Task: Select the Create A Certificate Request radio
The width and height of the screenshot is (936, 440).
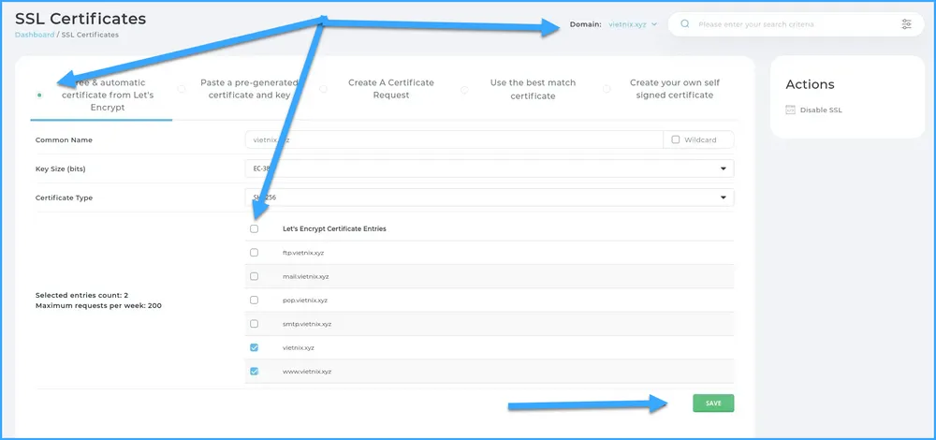Action: tap(323, 89)
